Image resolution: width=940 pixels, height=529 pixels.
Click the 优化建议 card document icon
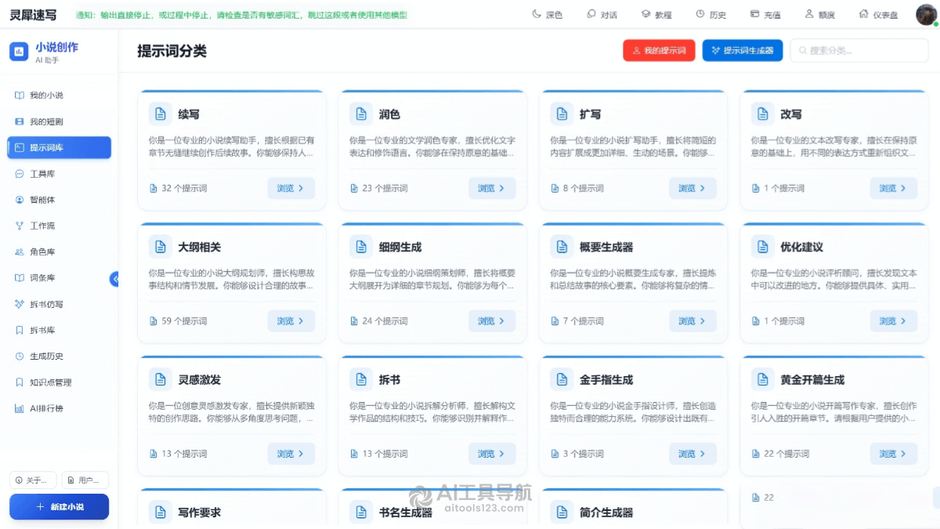click(762, 247)
